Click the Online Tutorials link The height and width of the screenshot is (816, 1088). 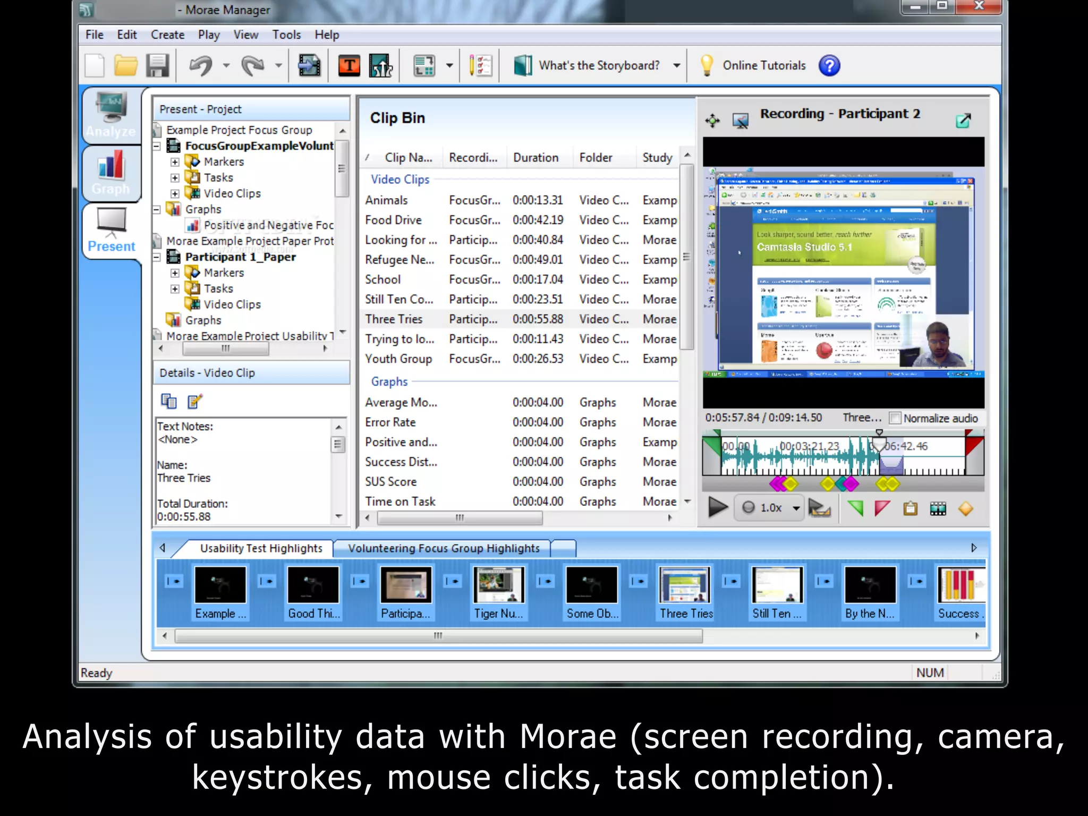tap(763, 66)
